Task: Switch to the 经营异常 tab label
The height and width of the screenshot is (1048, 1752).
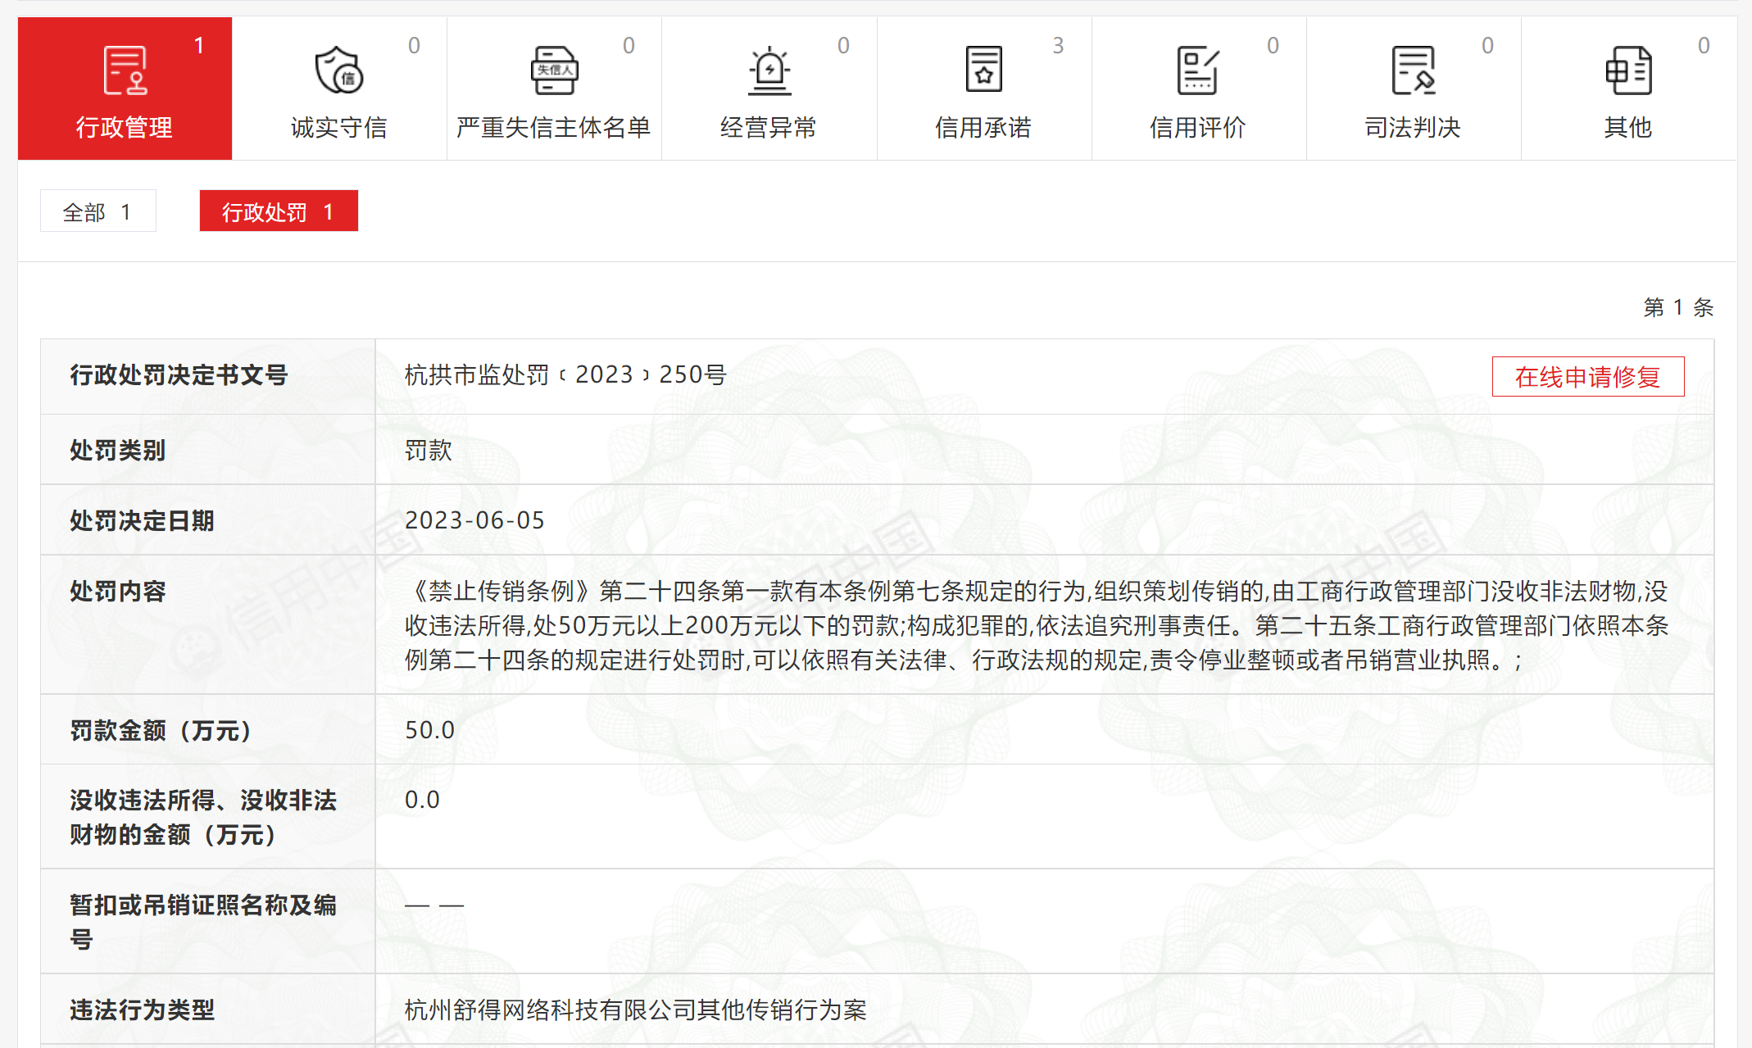Action: click(769, 128)
